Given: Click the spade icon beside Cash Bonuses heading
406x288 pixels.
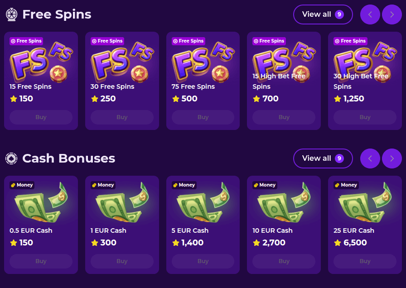Looking at the screenshot, I should click(x=12, y=158).
